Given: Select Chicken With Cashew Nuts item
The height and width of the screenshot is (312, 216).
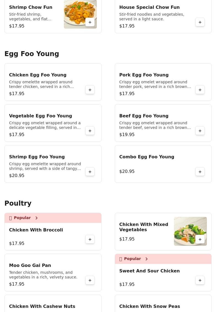Looking at the screenshot, I should pos(42,306).
